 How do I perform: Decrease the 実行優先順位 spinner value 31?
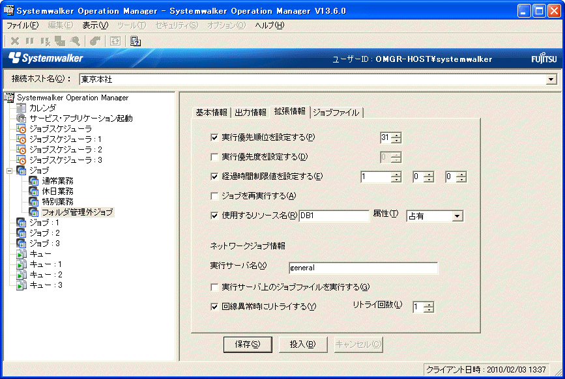396,140
